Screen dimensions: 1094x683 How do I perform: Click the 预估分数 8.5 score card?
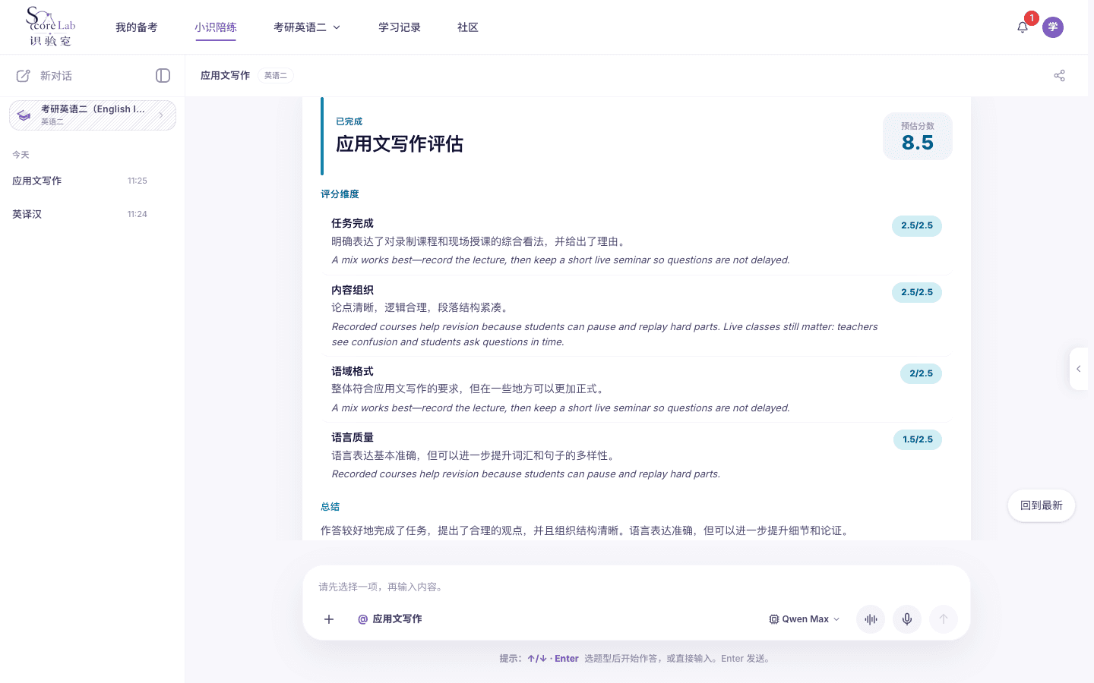coord(918,137)
